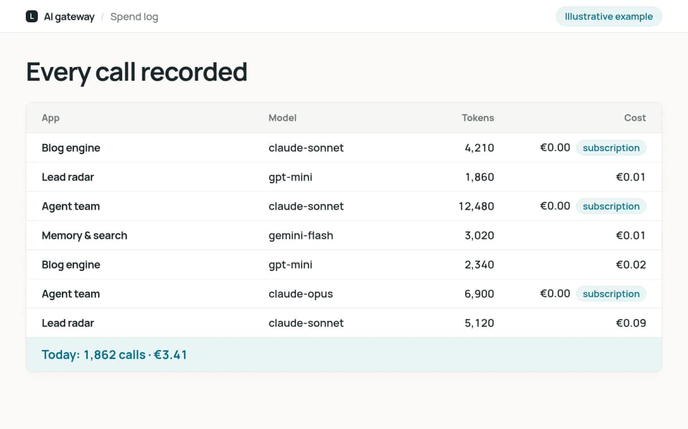Select Lead radar in the claude-sonnet row

[x=68, y=323]
